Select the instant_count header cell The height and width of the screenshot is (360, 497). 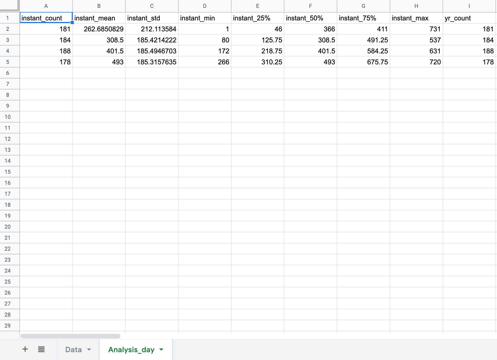click(x=46, y=18)
